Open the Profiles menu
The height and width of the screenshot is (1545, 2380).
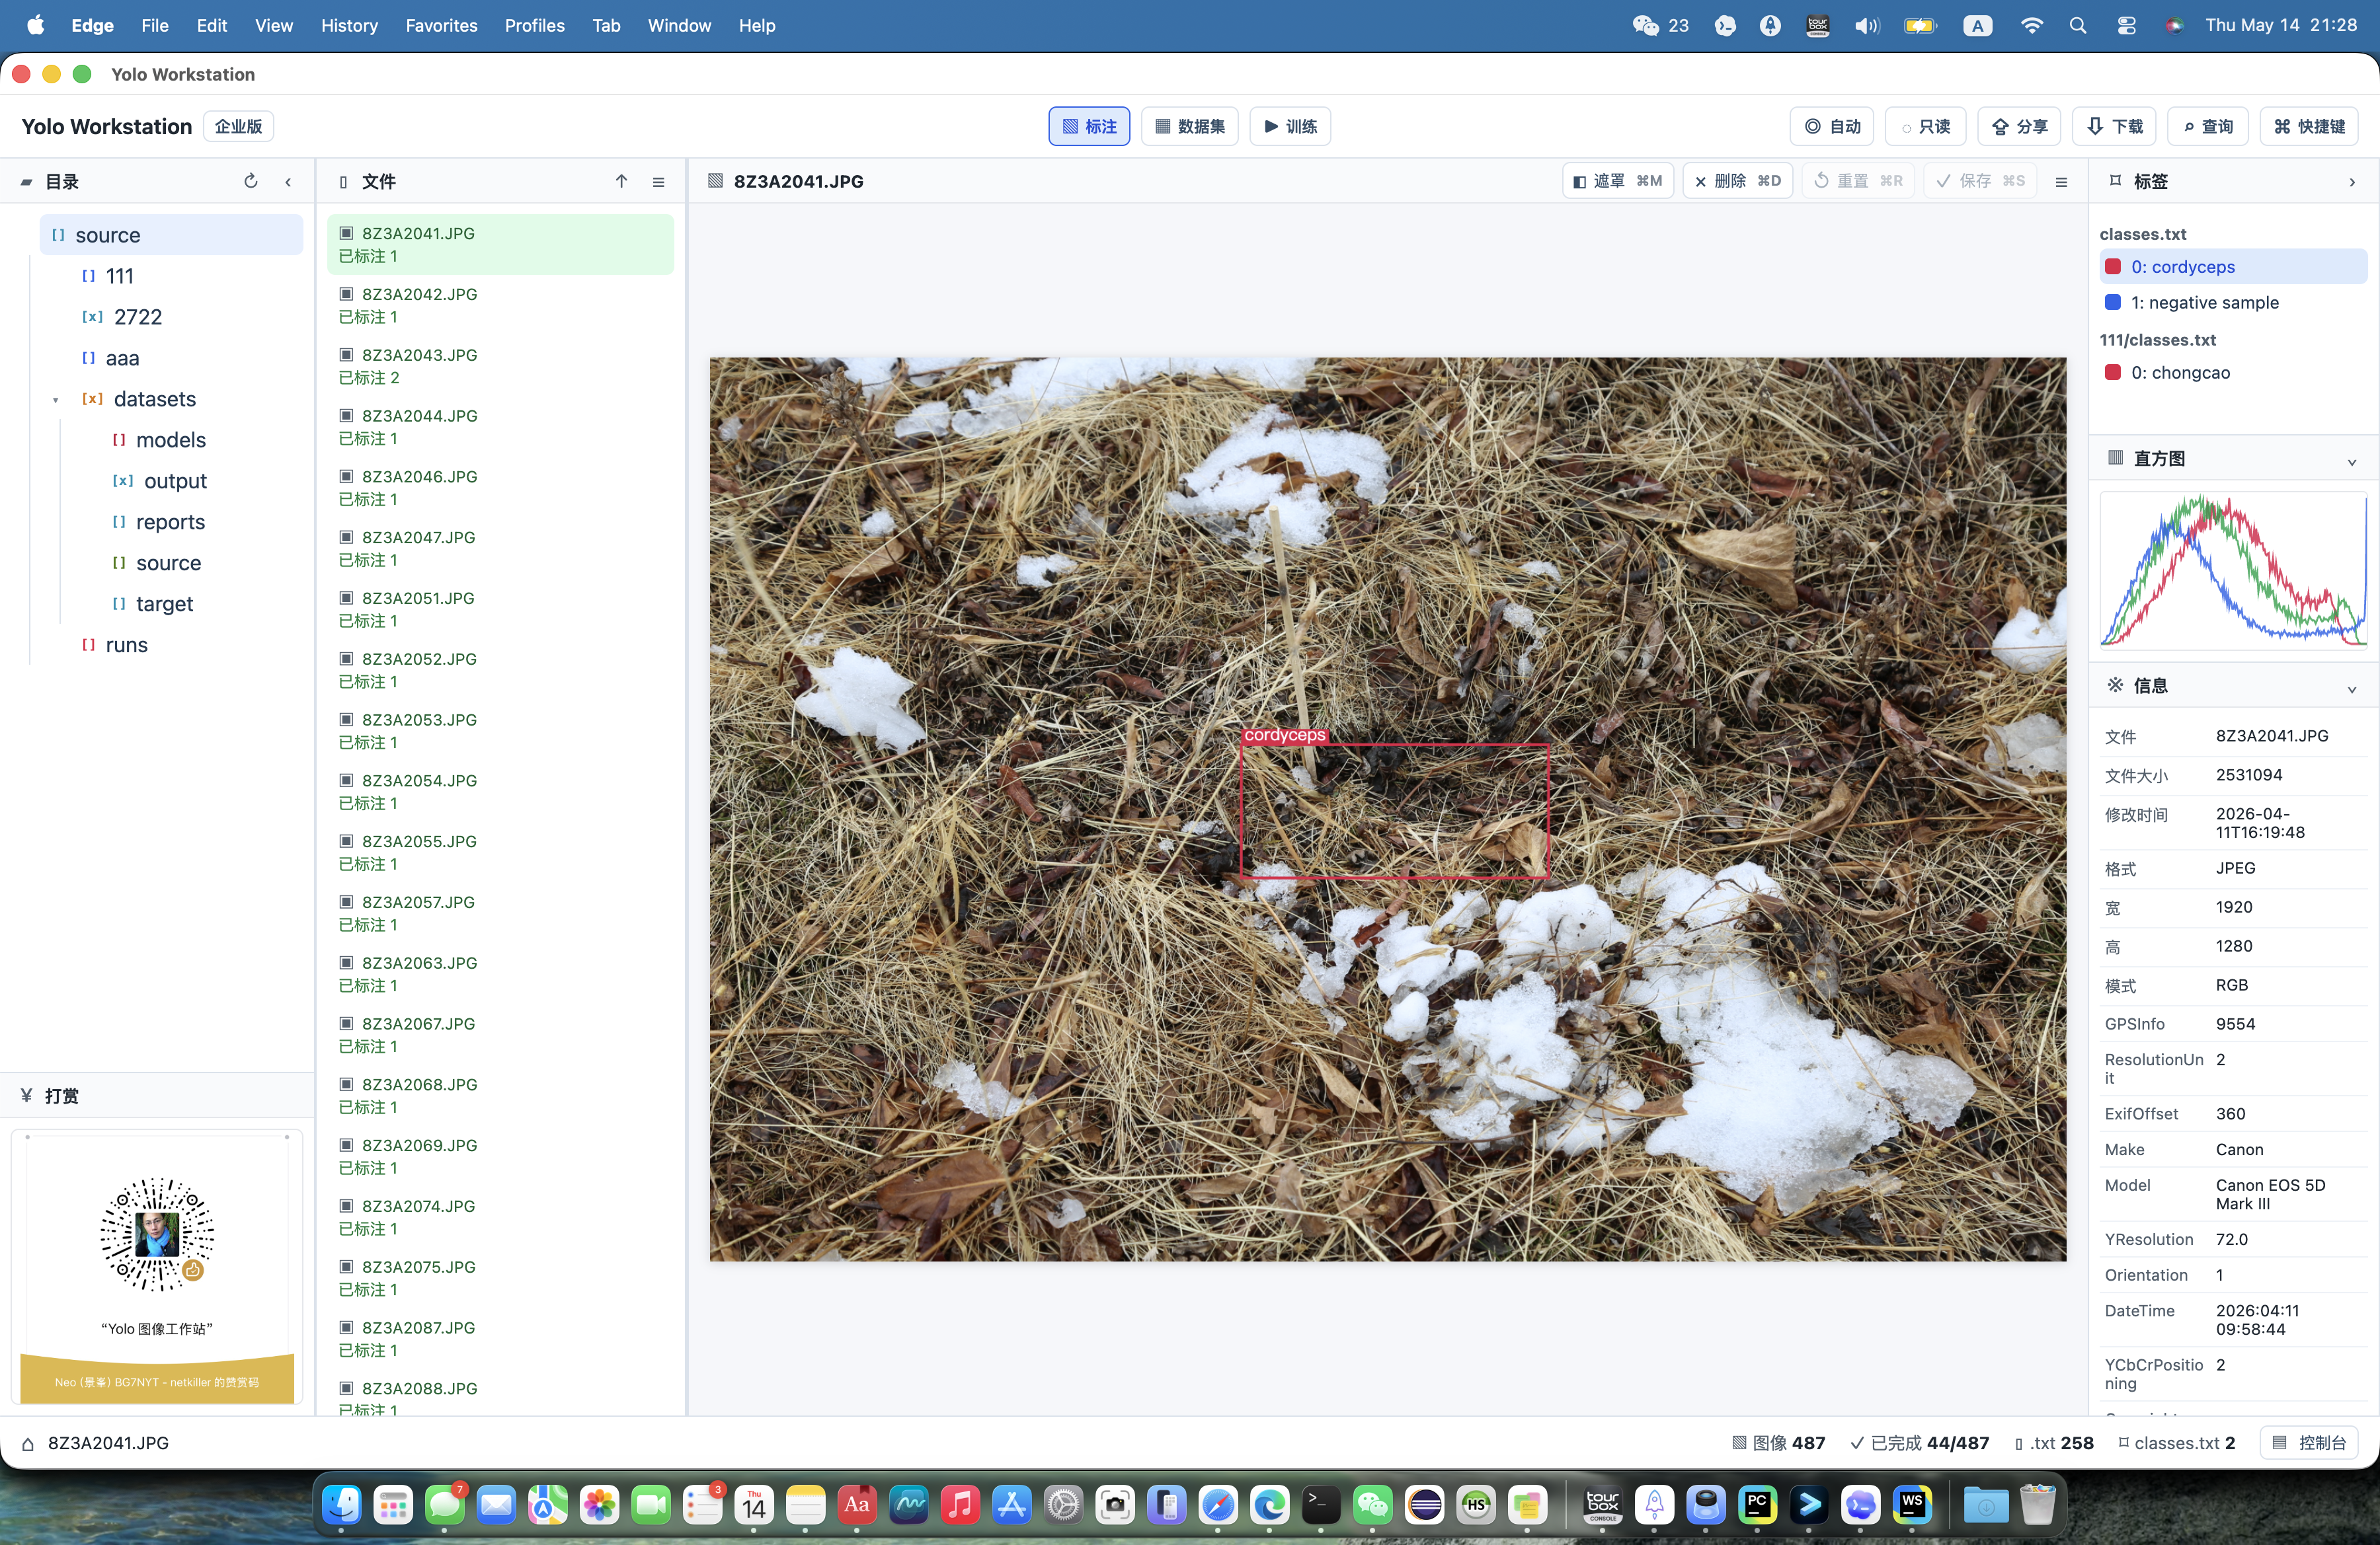pos(534,25)
